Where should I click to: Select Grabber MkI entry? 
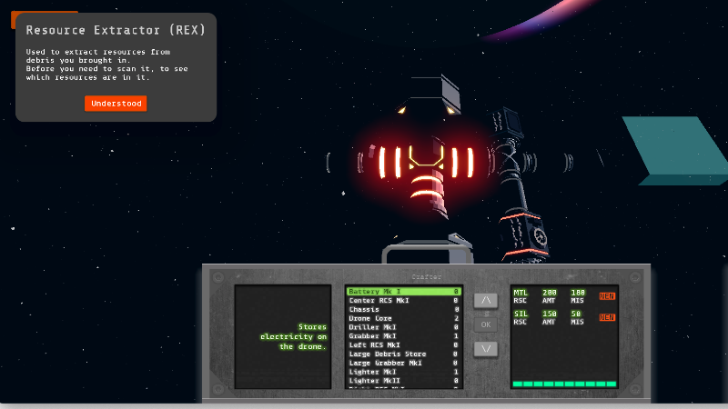(402, 335)
